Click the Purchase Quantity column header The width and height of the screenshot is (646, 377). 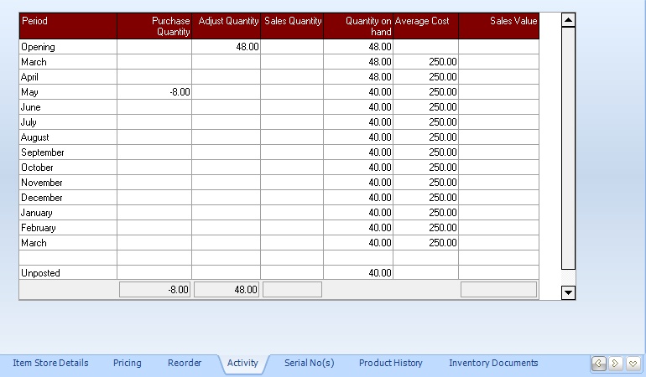coord(154,26)
